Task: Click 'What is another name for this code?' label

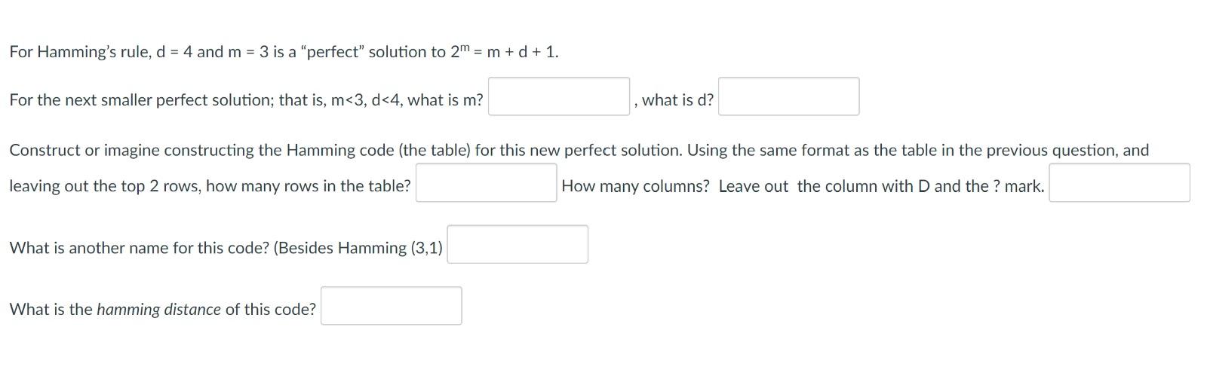Action: coord(140,248)
